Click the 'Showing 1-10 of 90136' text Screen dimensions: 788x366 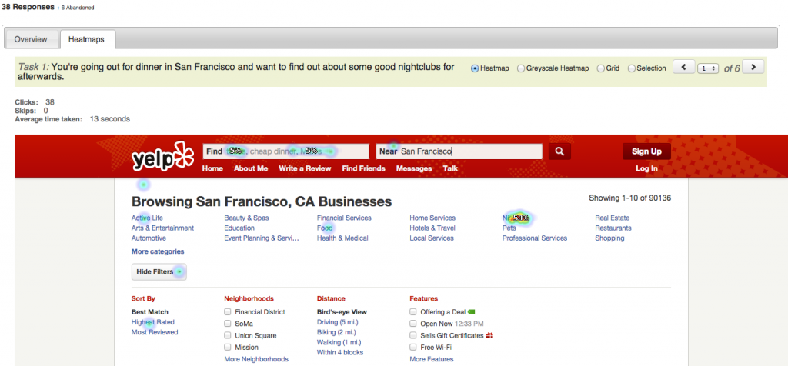tap(629, 198)
